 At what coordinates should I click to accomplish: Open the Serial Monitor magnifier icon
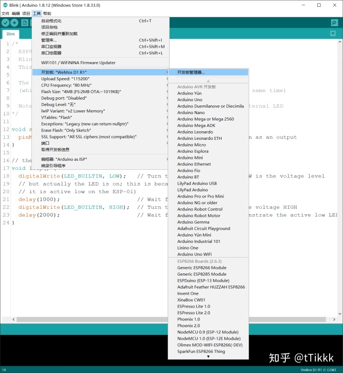pyautogui.click(x=334, y=22)
